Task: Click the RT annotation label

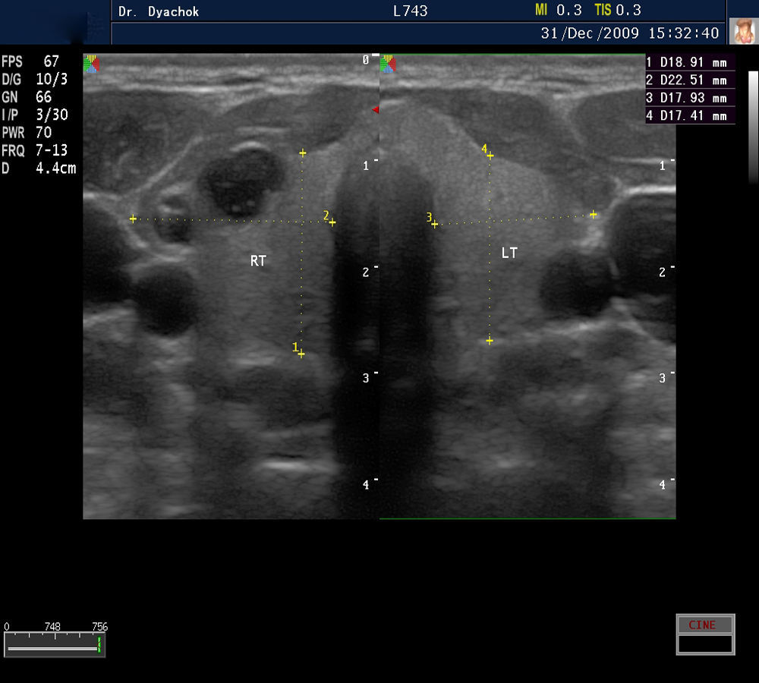Action: pos(258,261)
